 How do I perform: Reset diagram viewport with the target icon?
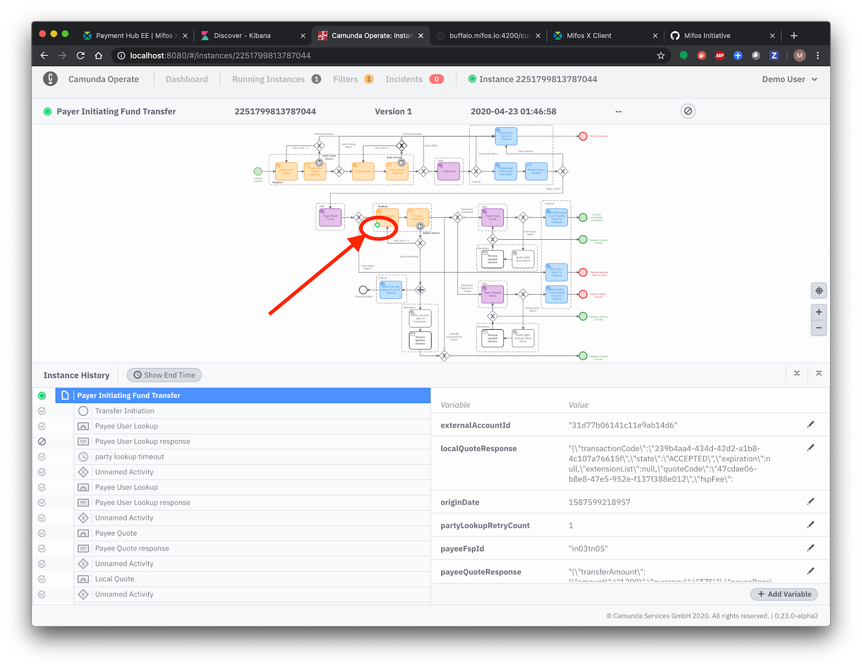(819, 291)
